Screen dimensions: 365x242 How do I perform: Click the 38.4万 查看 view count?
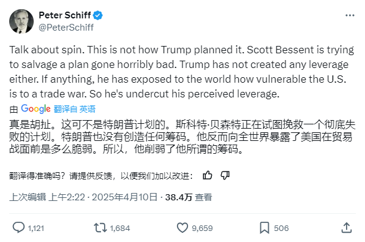pos(189,197)
